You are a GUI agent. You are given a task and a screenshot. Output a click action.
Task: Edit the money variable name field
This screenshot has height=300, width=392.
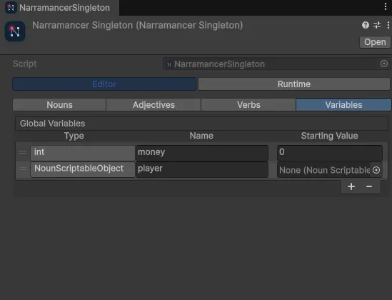[x=202, y=153]
